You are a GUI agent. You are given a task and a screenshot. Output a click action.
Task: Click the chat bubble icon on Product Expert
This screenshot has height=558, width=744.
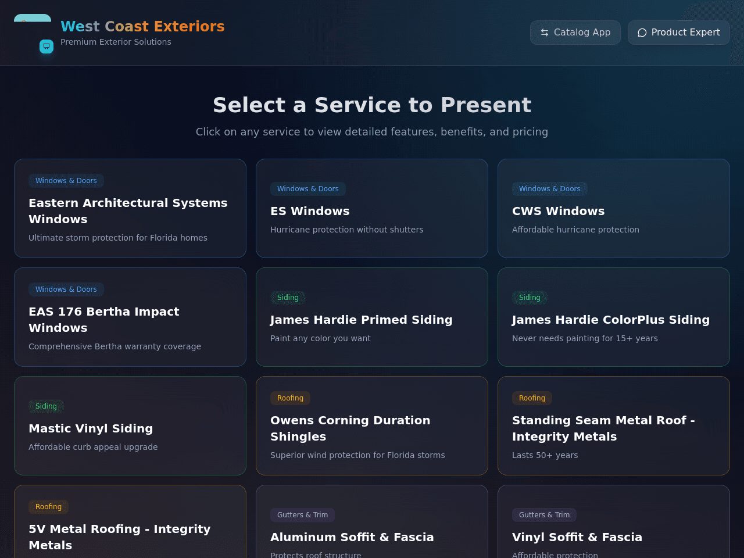coord(642,33)
